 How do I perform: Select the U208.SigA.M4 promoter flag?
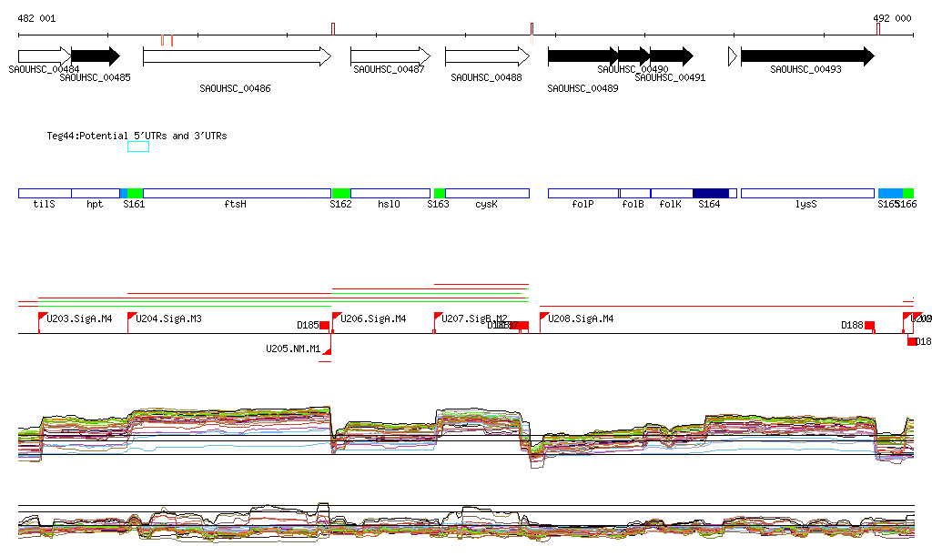click(x=543, y=318)
